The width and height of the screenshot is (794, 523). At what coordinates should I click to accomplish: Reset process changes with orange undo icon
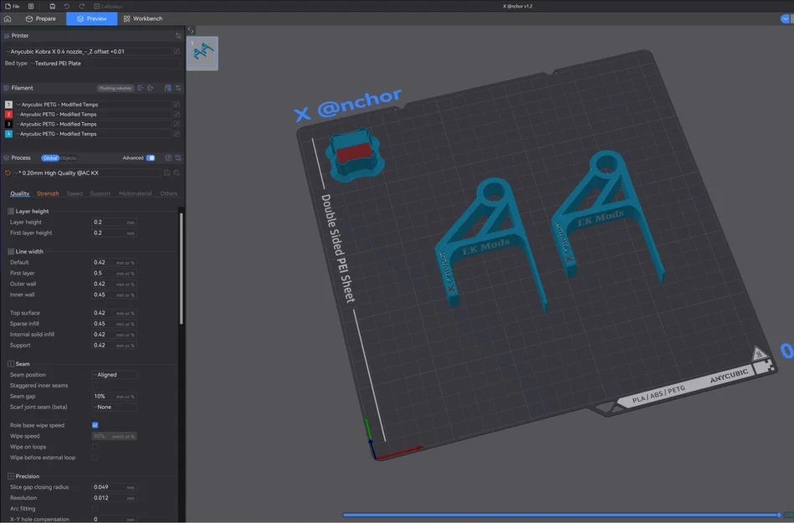coord(8,173)
